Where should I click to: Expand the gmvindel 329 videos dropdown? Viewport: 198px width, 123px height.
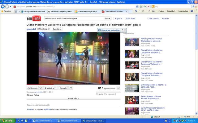coord(49,29)
